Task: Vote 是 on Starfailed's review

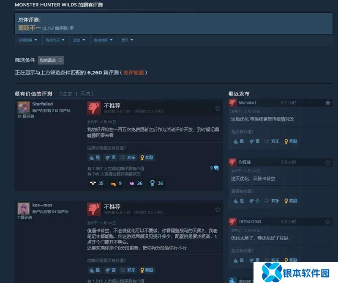Action: click(95, 157)
